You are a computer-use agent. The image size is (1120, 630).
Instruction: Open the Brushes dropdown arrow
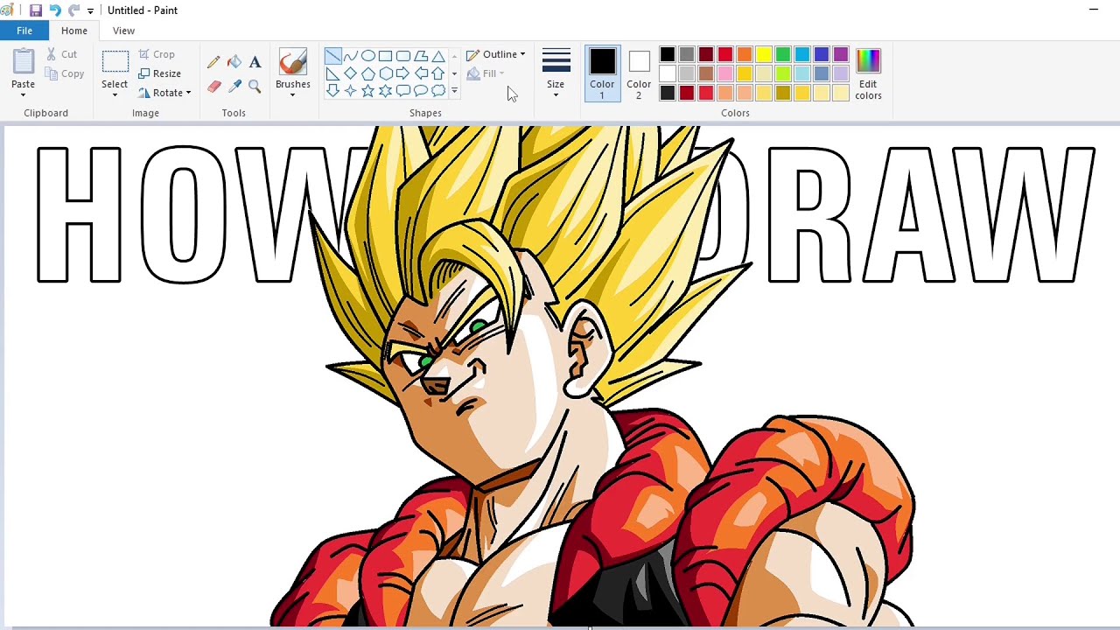point(293,94)
